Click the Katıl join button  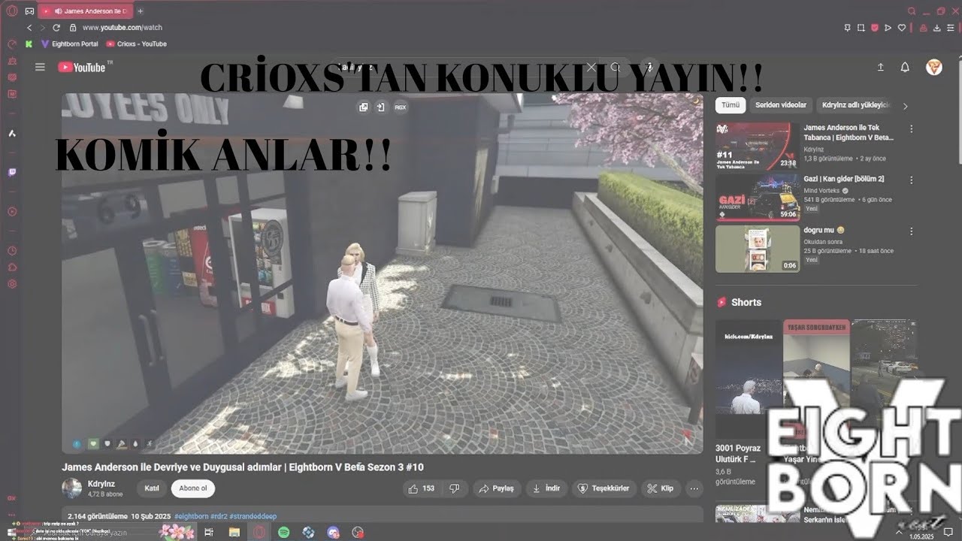click(x=152, y=488)
